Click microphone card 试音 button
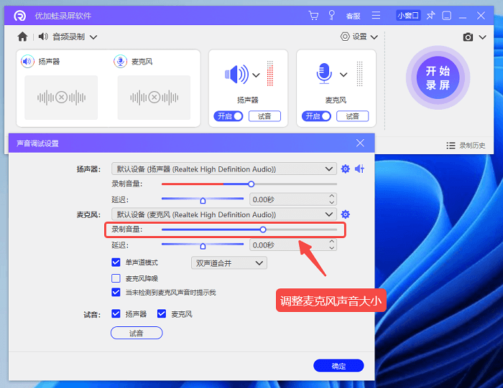The image size is (503, 388). [x=353, y=116]
